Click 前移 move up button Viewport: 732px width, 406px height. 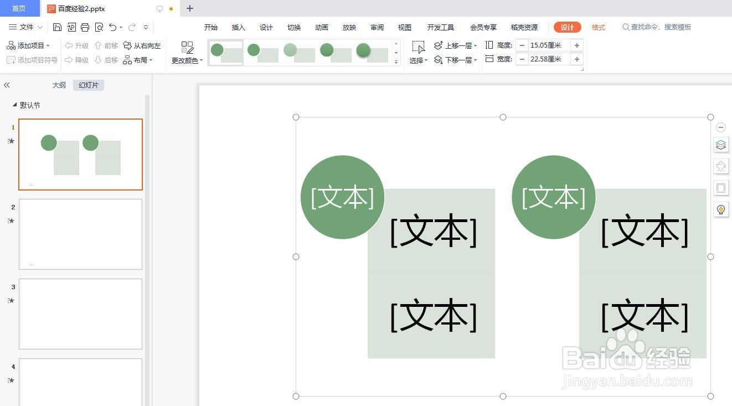106,45
